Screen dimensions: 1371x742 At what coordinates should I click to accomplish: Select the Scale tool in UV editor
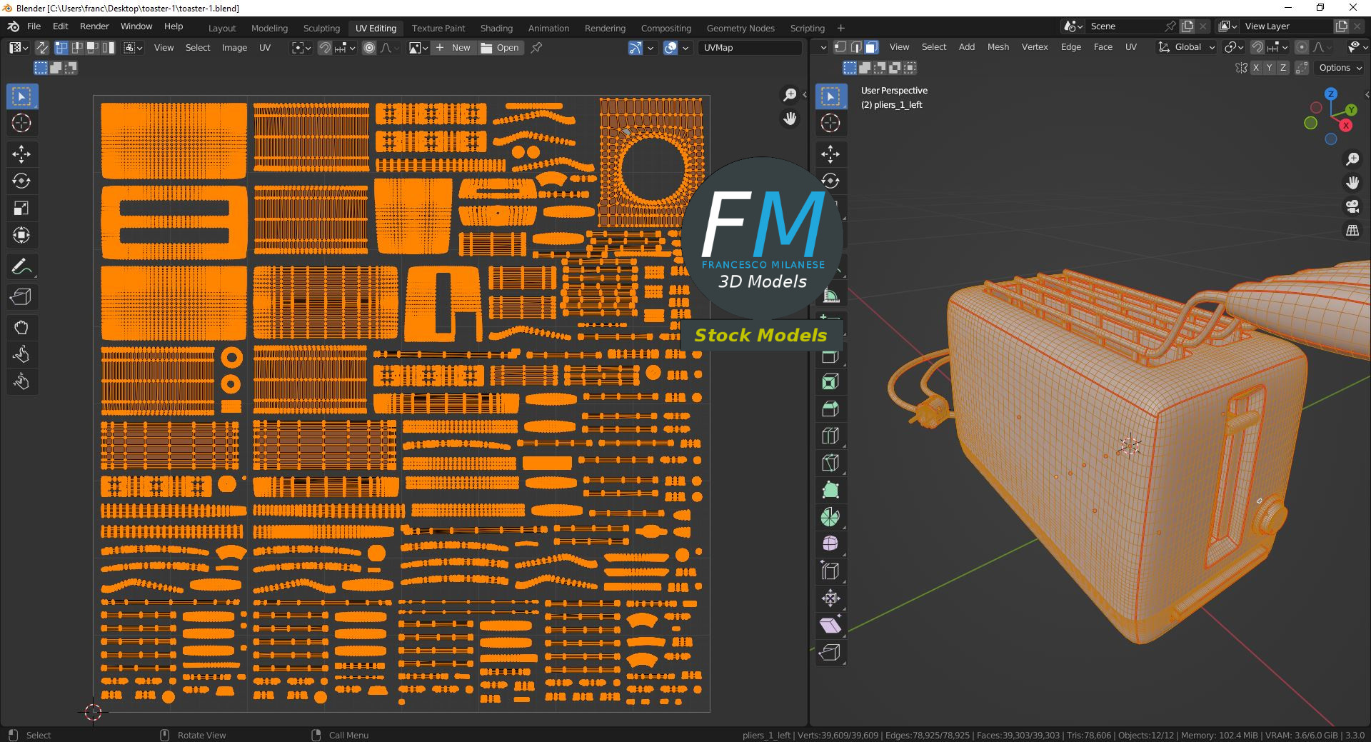tap(21, 209)
